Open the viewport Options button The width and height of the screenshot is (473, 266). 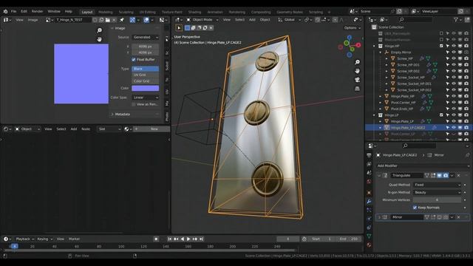[352, 28]
